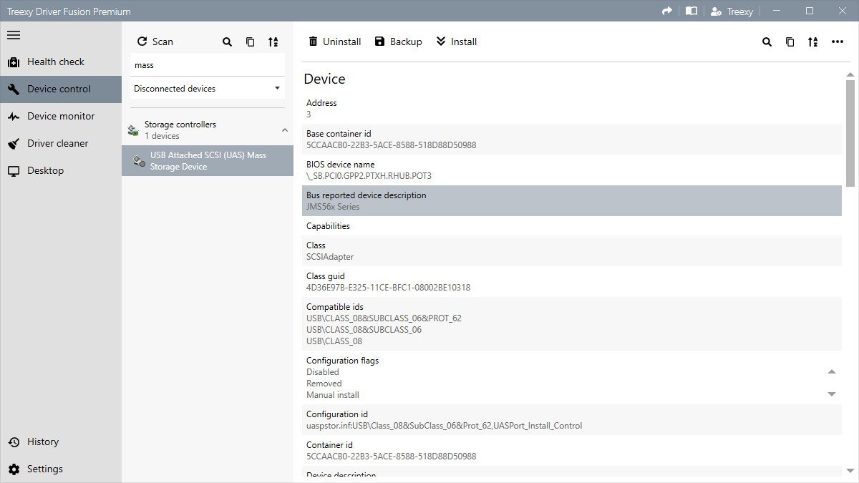Image resolution: width=859 pixels, height=483 pixels.
Task: Uninstall the selected device
Action: coord(334,41)
